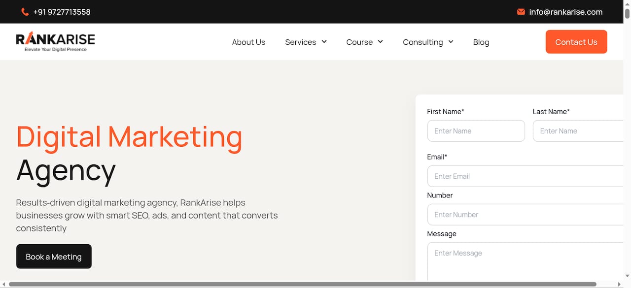Click the Book a Meeting button

[x=54, y=256]
